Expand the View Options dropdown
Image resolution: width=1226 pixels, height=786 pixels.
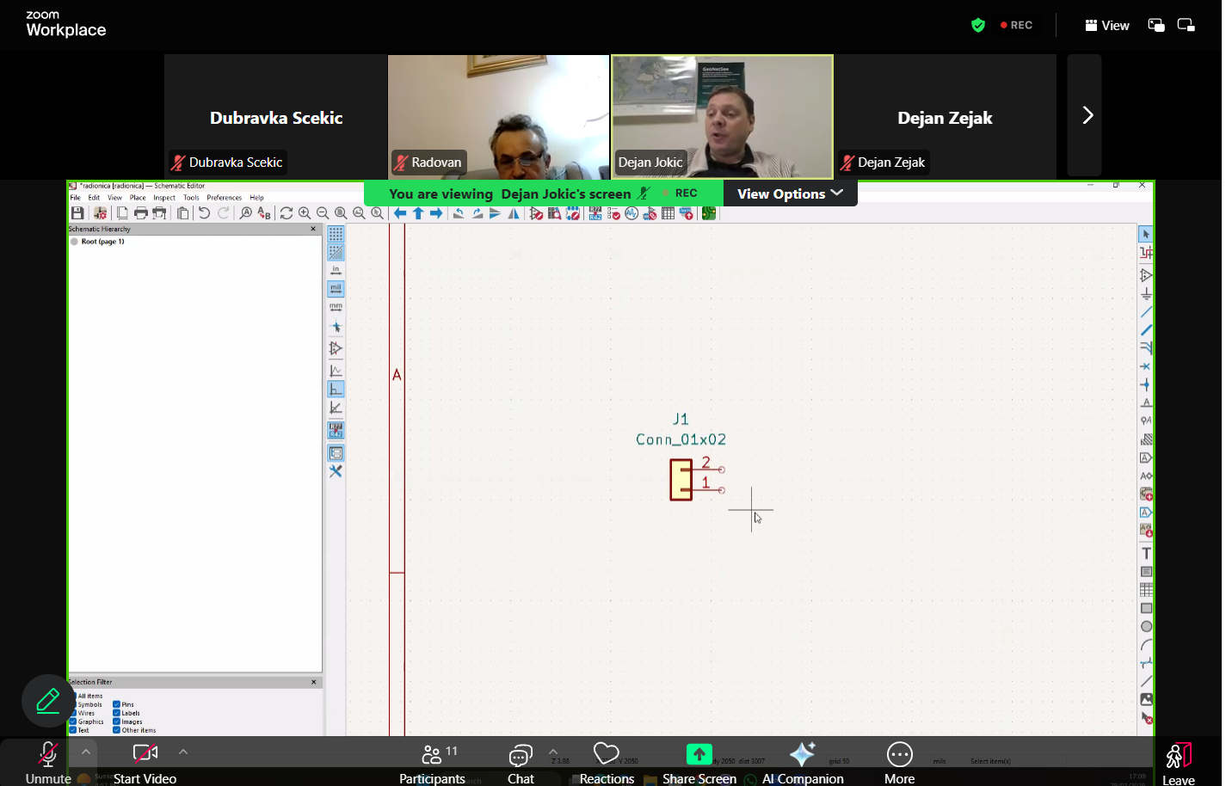tap(790, 193)
